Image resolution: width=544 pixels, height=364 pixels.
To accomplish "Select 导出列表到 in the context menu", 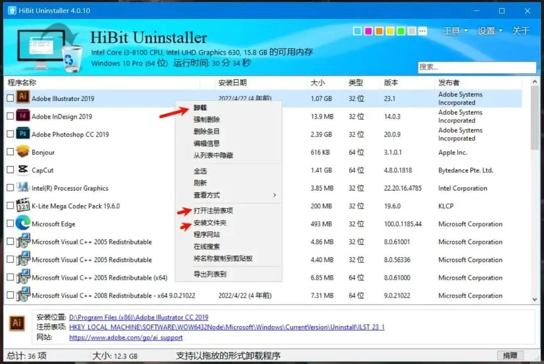I will point(210,275).
